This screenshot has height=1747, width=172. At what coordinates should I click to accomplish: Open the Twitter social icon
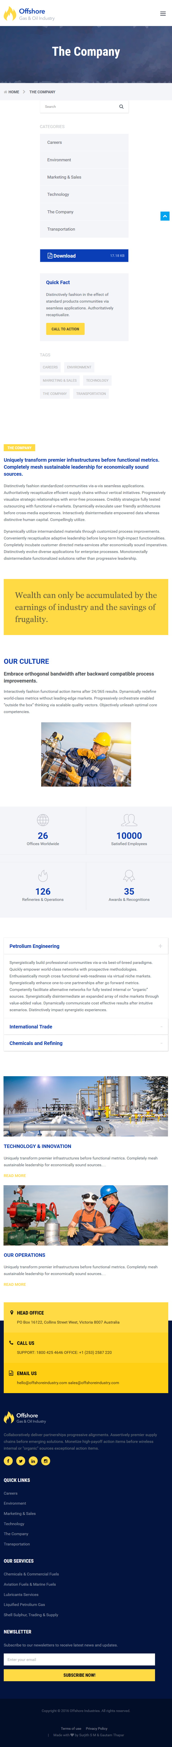[x=20, y=1461]
